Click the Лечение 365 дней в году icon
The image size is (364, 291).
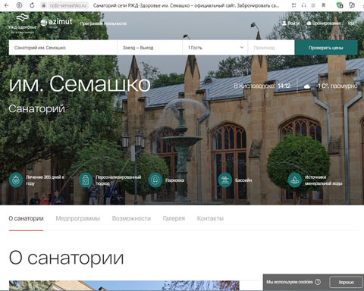tap(16, 180)
